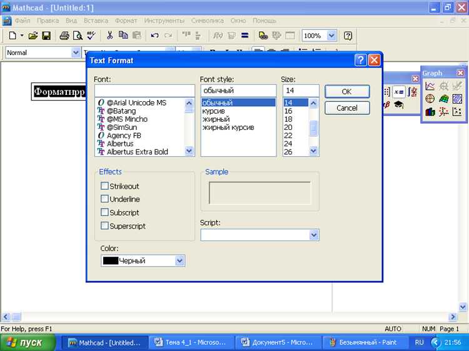This screenshot has height=351, width=469.
Task: Click the Undo arrow icon
Action: (154, 36)
